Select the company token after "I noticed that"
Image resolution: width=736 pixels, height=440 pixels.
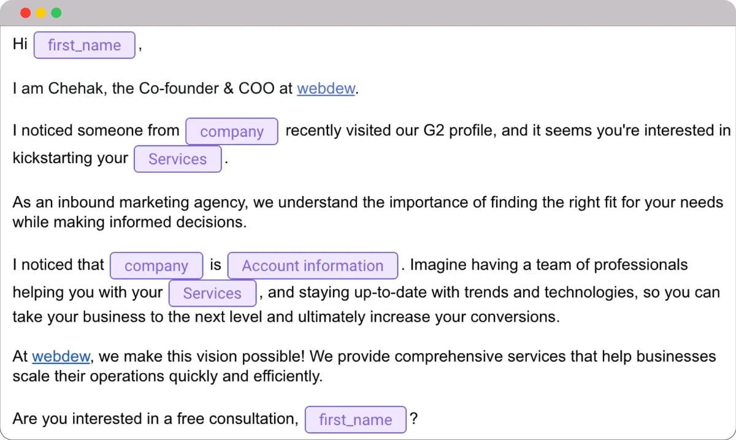(x=156, y=266)
